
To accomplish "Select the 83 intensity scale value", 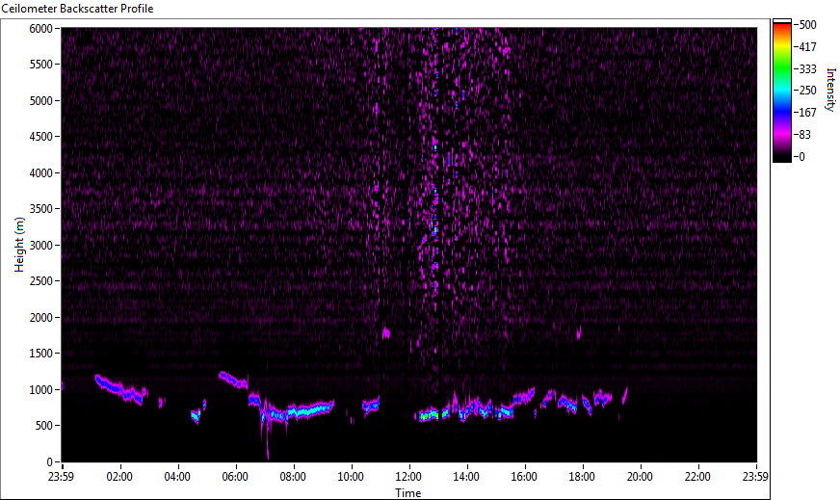I will coord(804,135).
